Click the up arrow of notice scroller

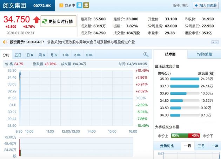pyautogui.click(x=213, y=42)
